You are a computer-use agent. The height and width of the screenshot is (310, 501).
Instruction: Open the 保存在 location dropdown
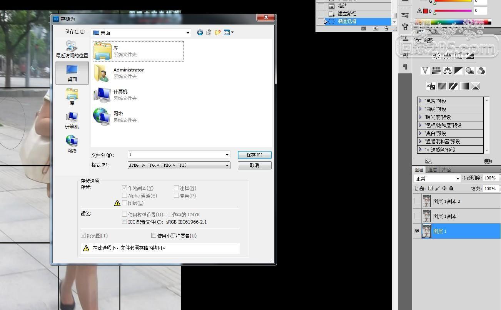(188, 33)
